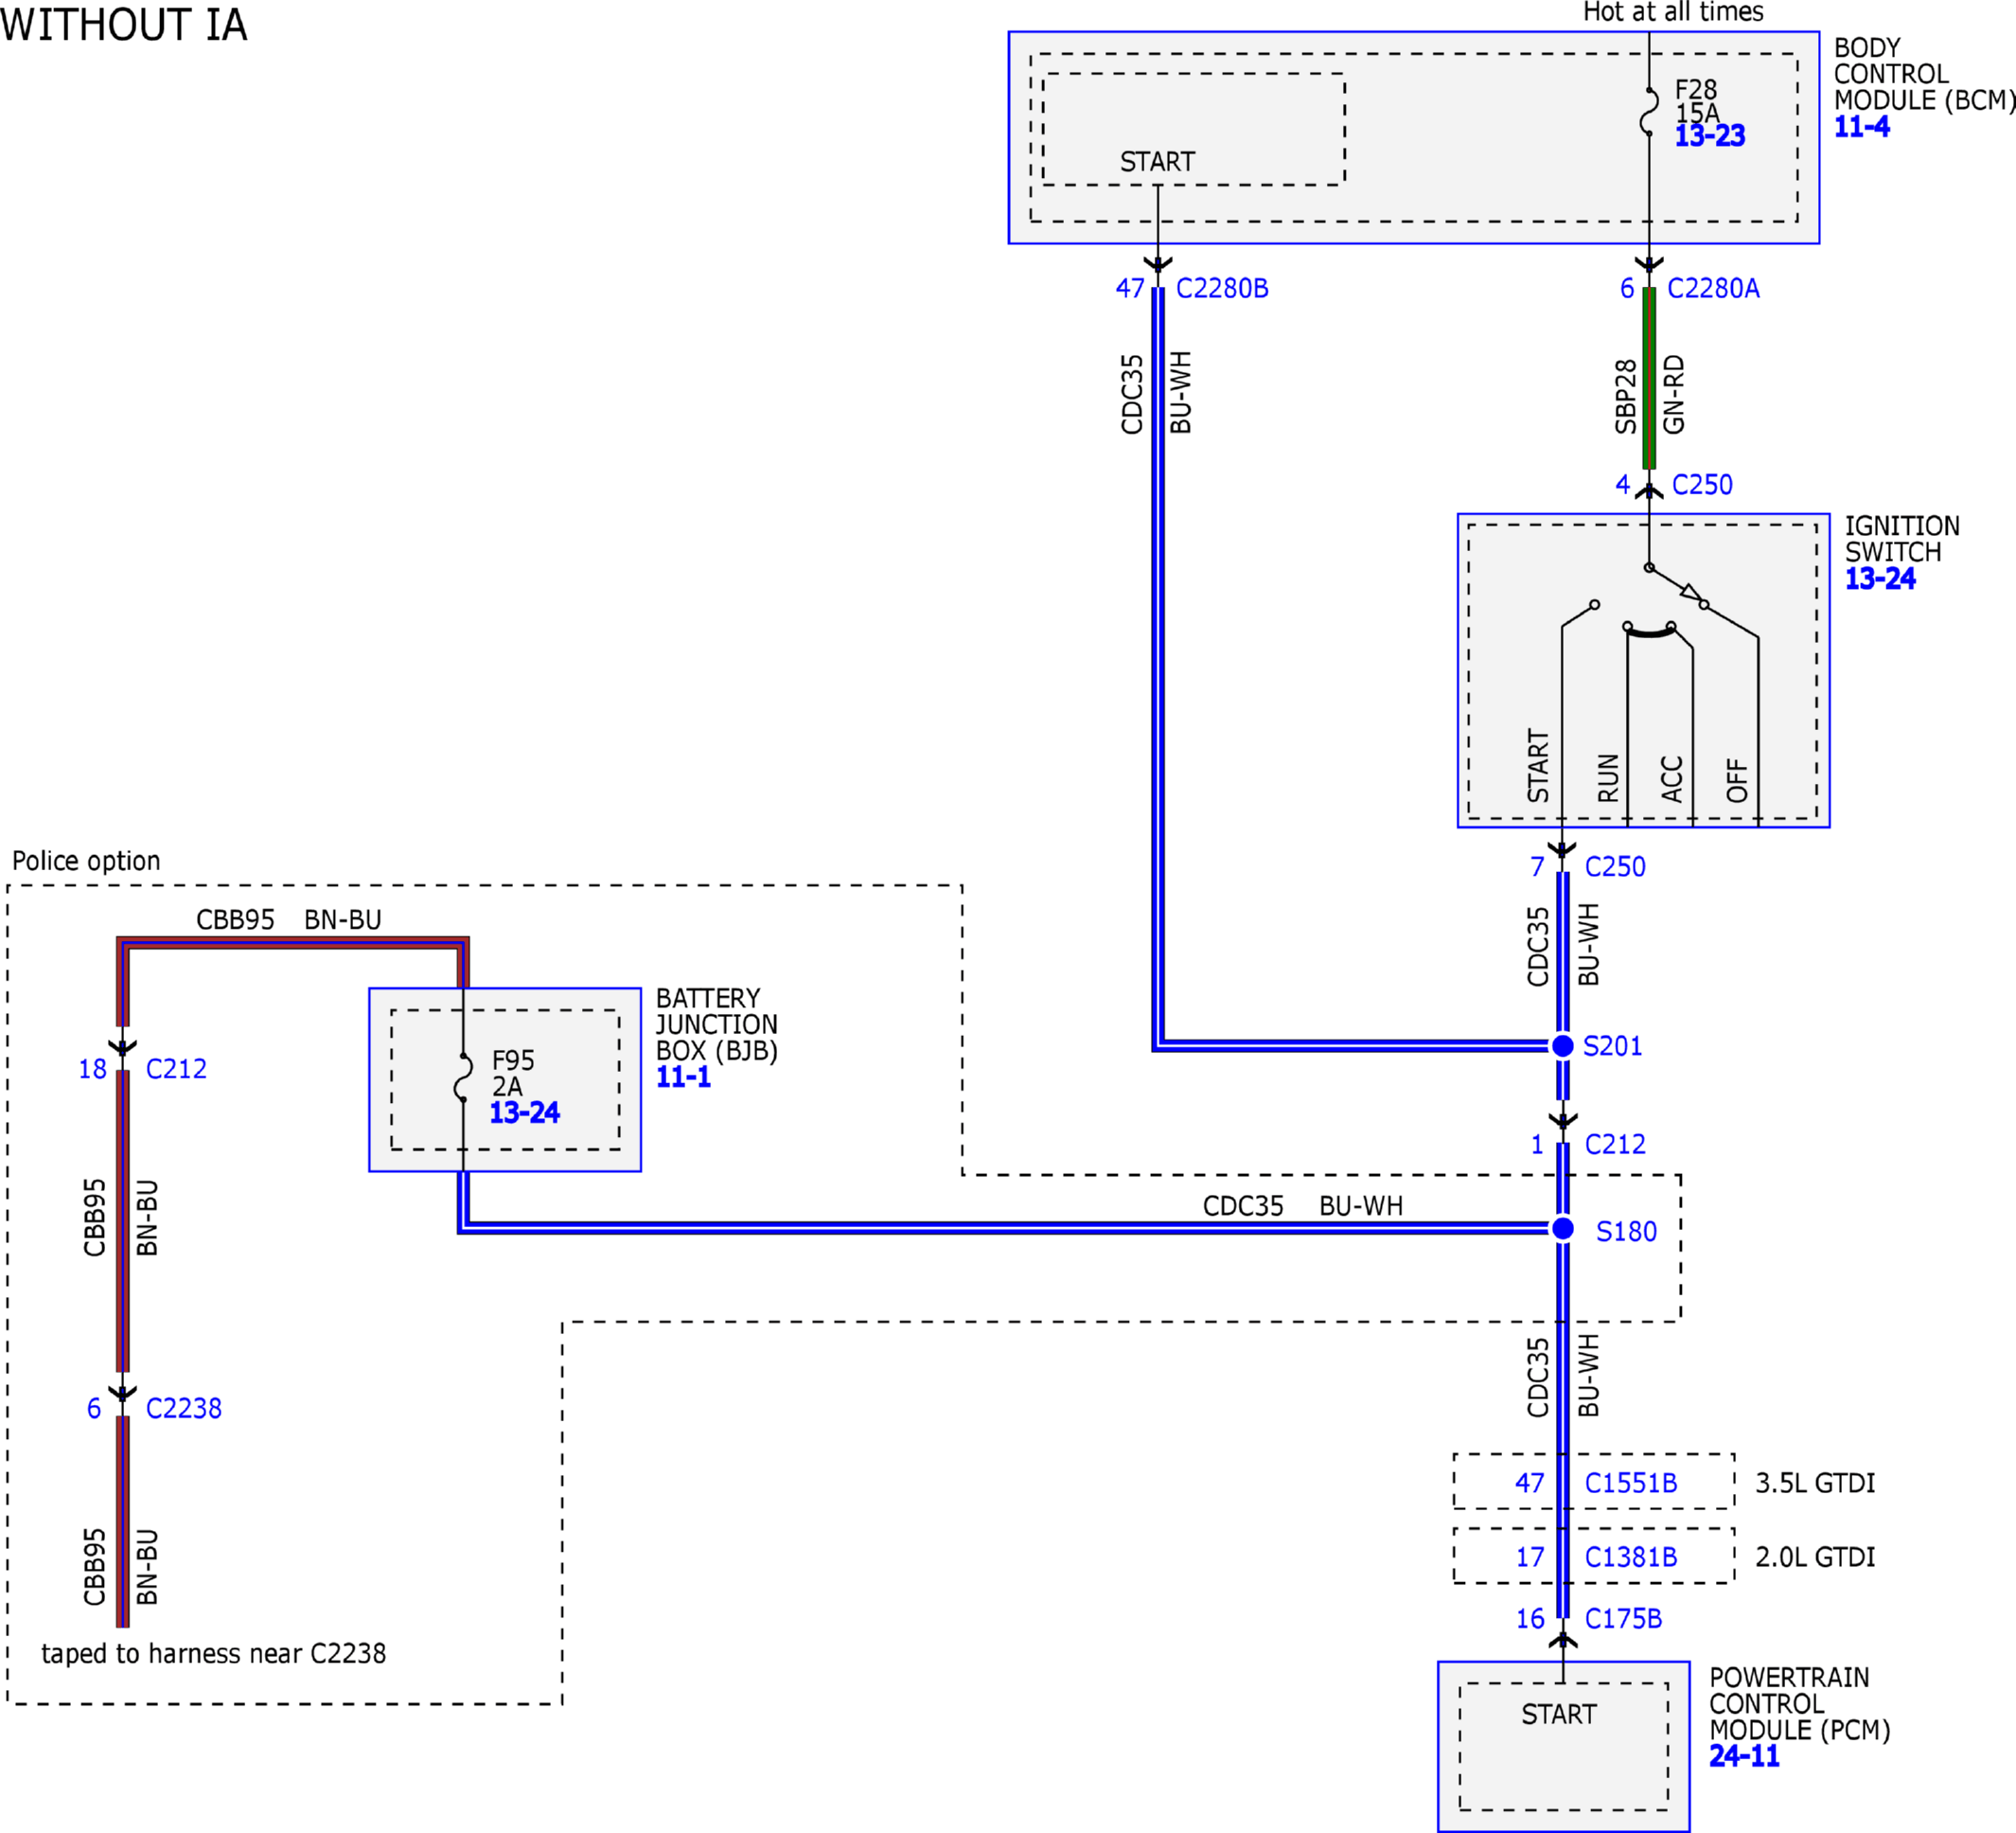Select the GN-RD wire color label
This screenshot has width=2016, height=1833.
(1674, 394)
